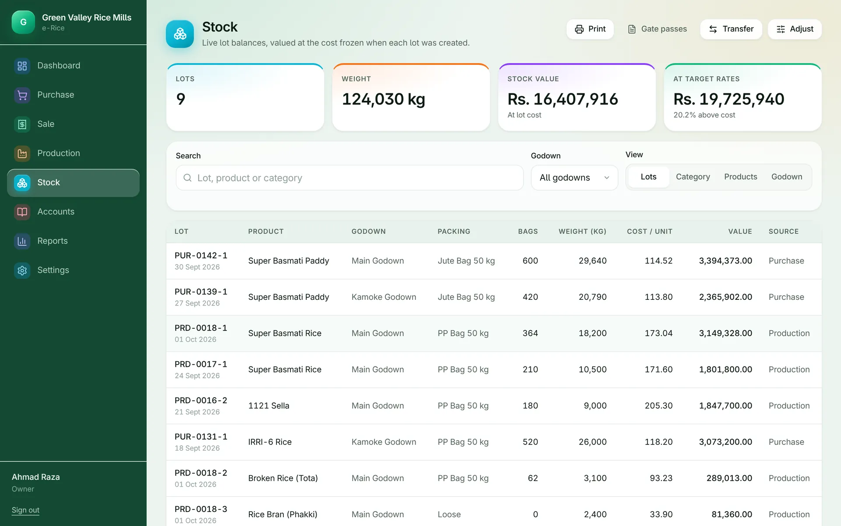The width and height of the screenshot is (841, 526).
Task: Switch to Godown view
Action: point(787,177)
